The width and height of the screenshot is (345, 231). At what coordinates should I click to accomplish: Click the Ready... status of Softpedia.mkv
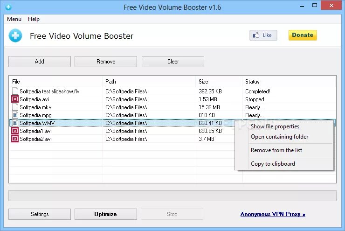255,107
